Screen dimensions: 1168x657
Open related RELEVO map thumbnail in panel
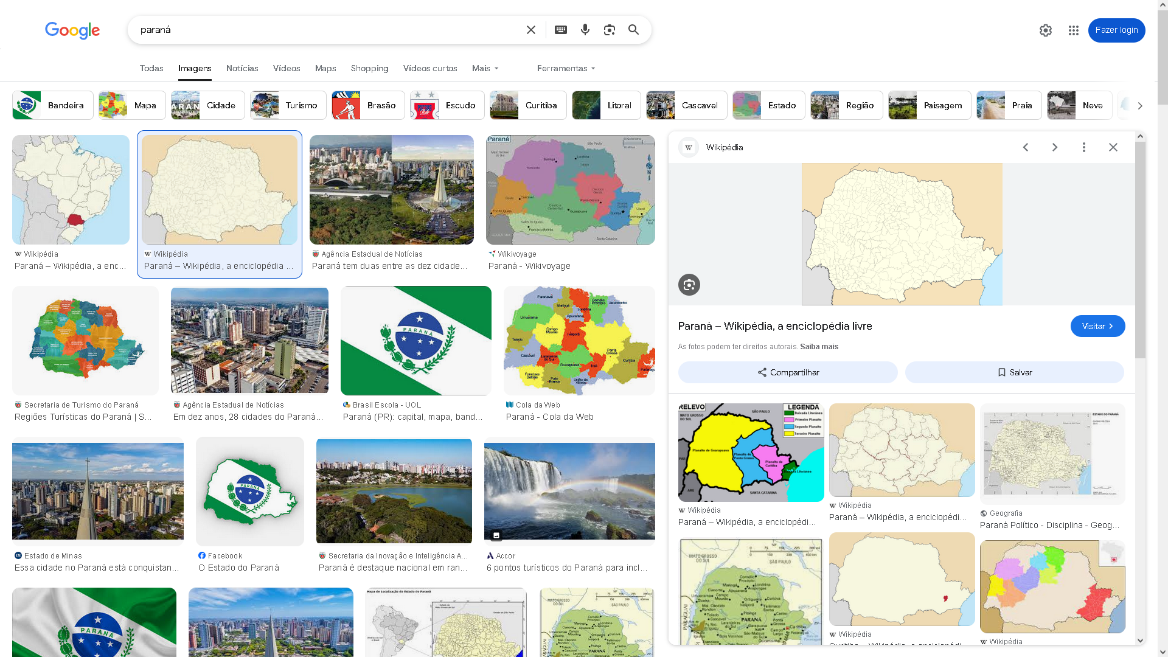[x=751, y=453]
